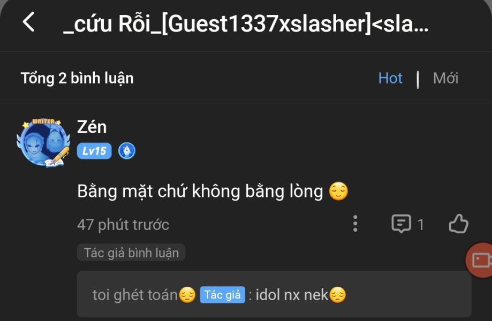Open the three-dot comment options menu

pos(355,224)
